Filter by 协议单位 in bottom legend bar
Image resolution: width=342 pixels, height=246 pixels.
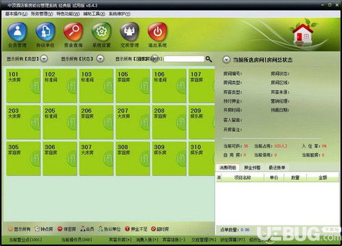click(x=109, y=229)
